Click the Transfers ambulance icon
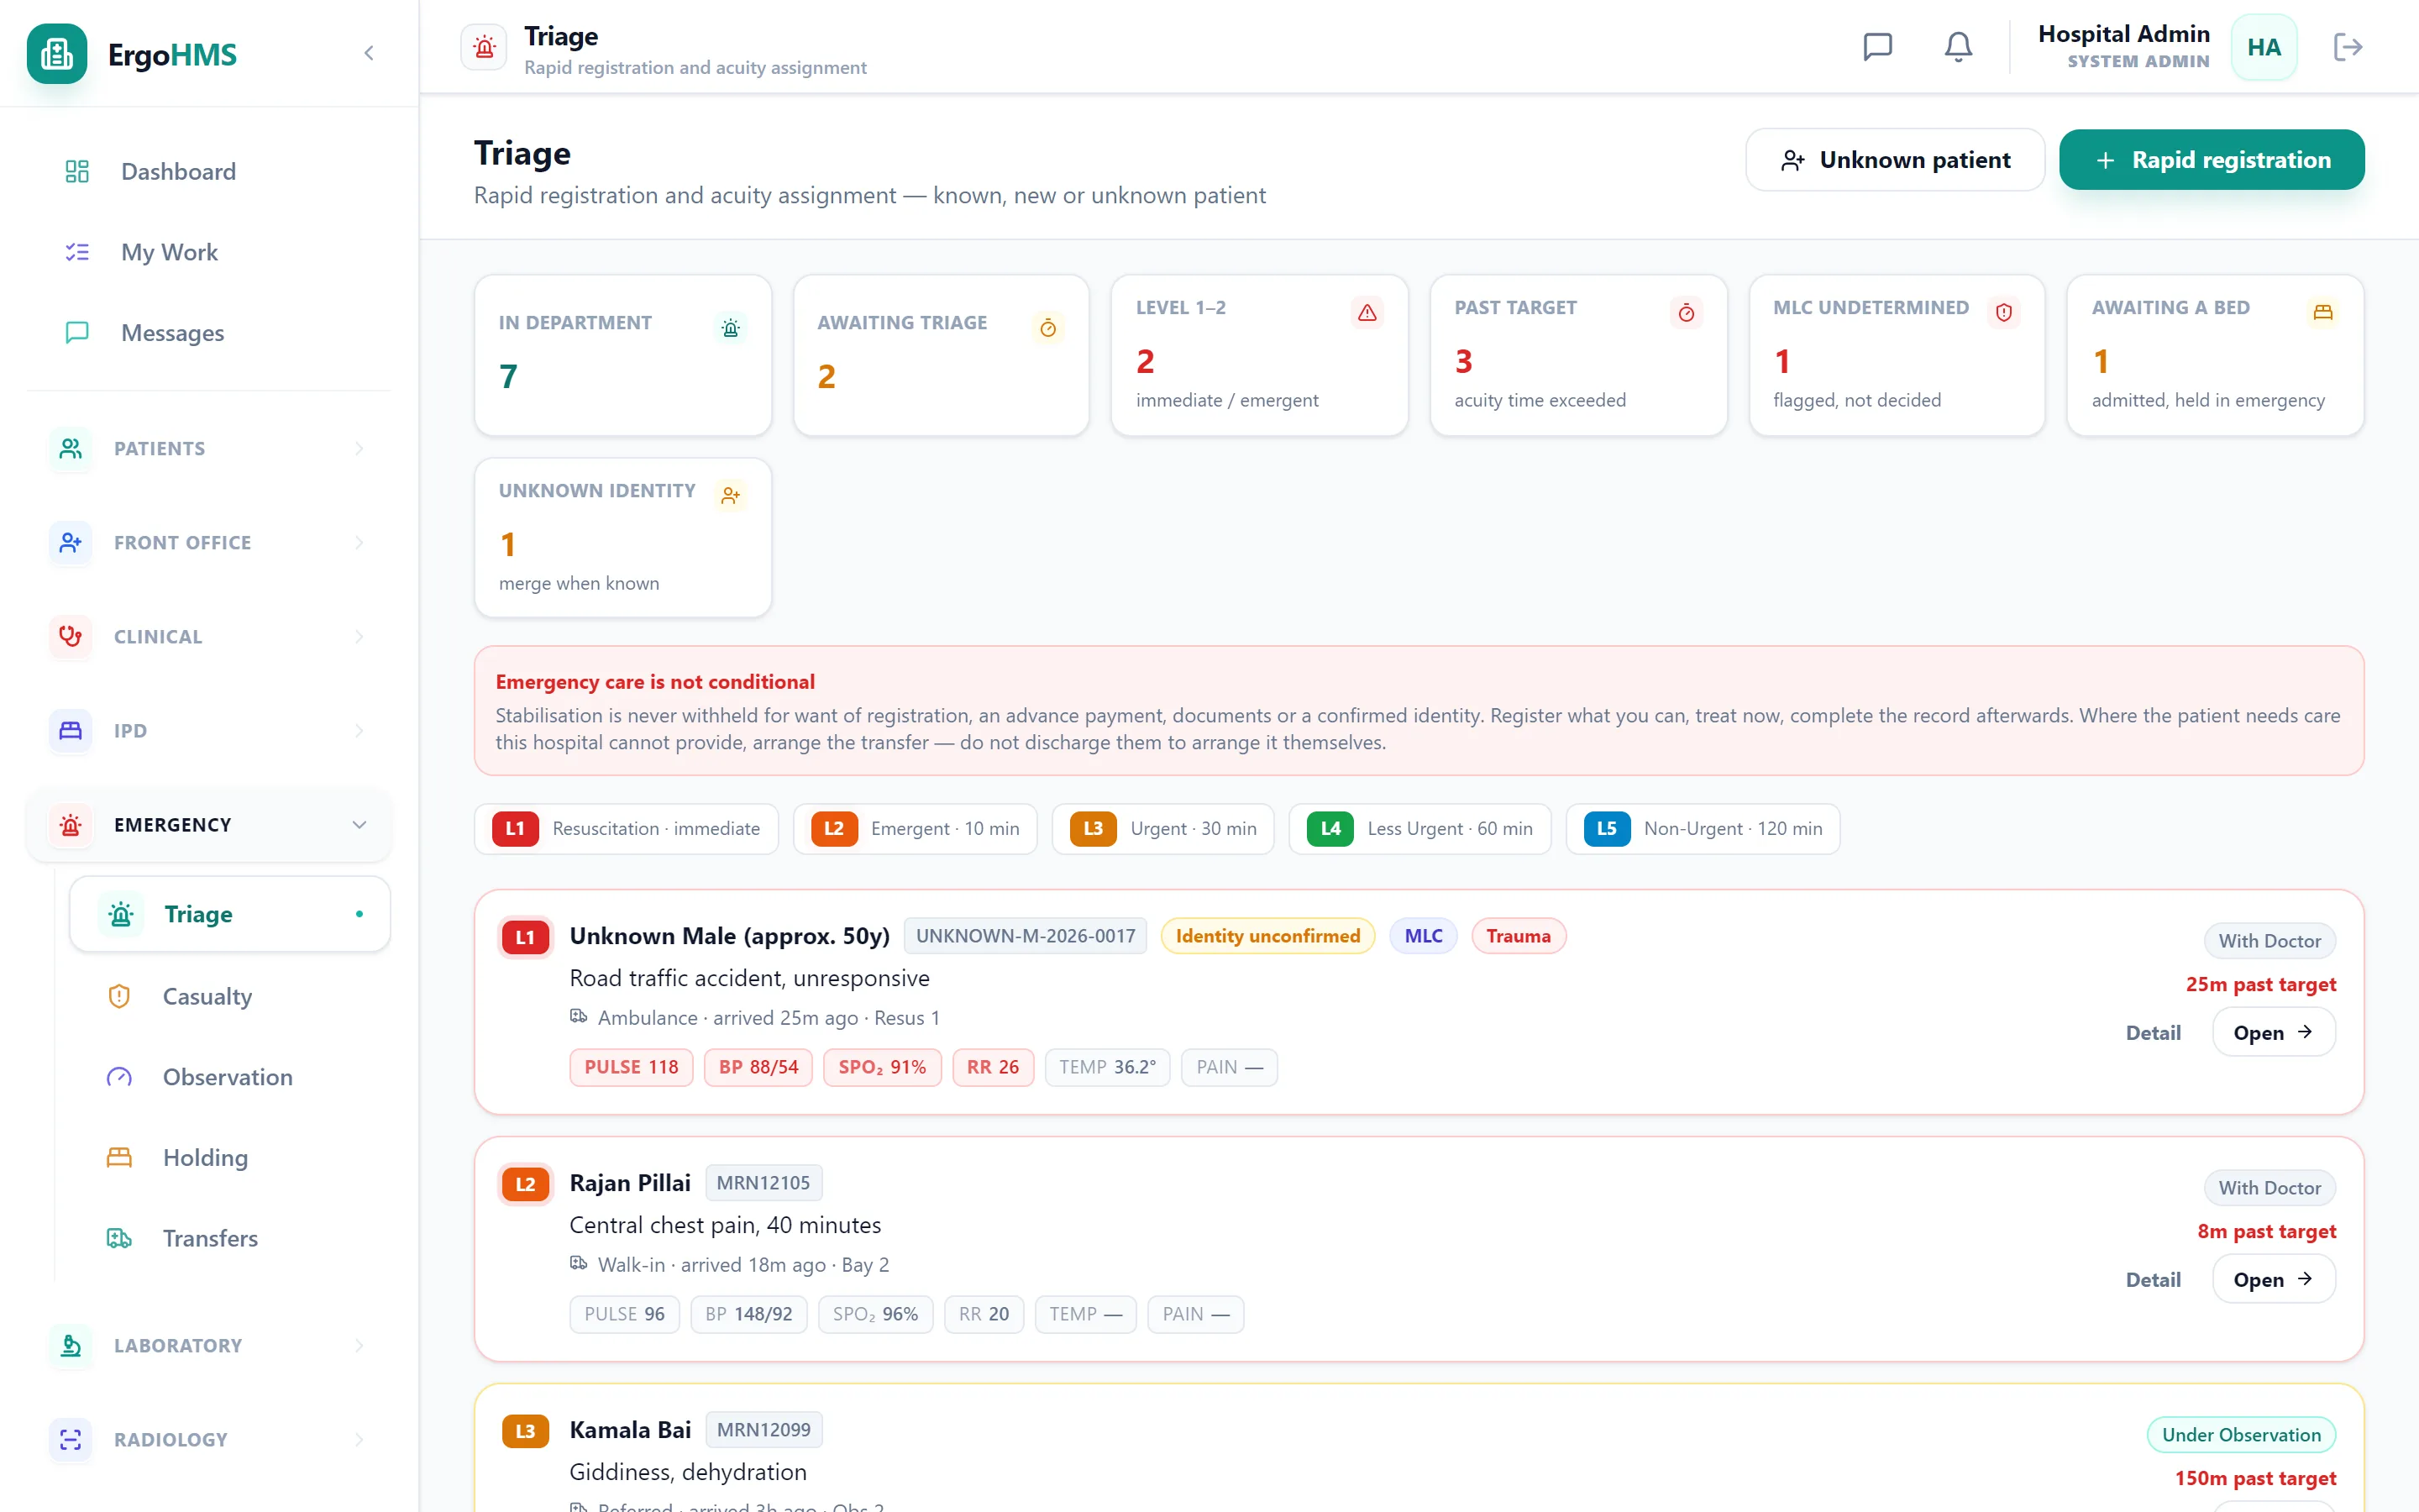The image size is (2419, 1512). tap(119, 1238)
